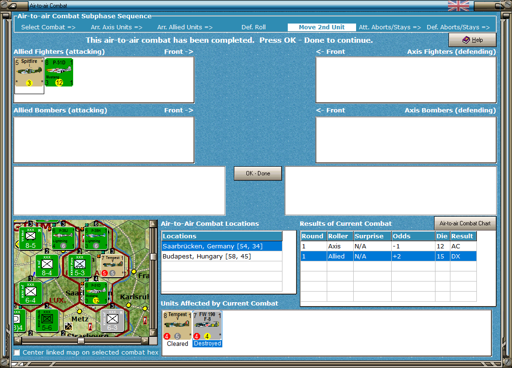Click the 6-4 infantry counter on map
The height and width of the screenshot is (368, 512).
[30, 293]
